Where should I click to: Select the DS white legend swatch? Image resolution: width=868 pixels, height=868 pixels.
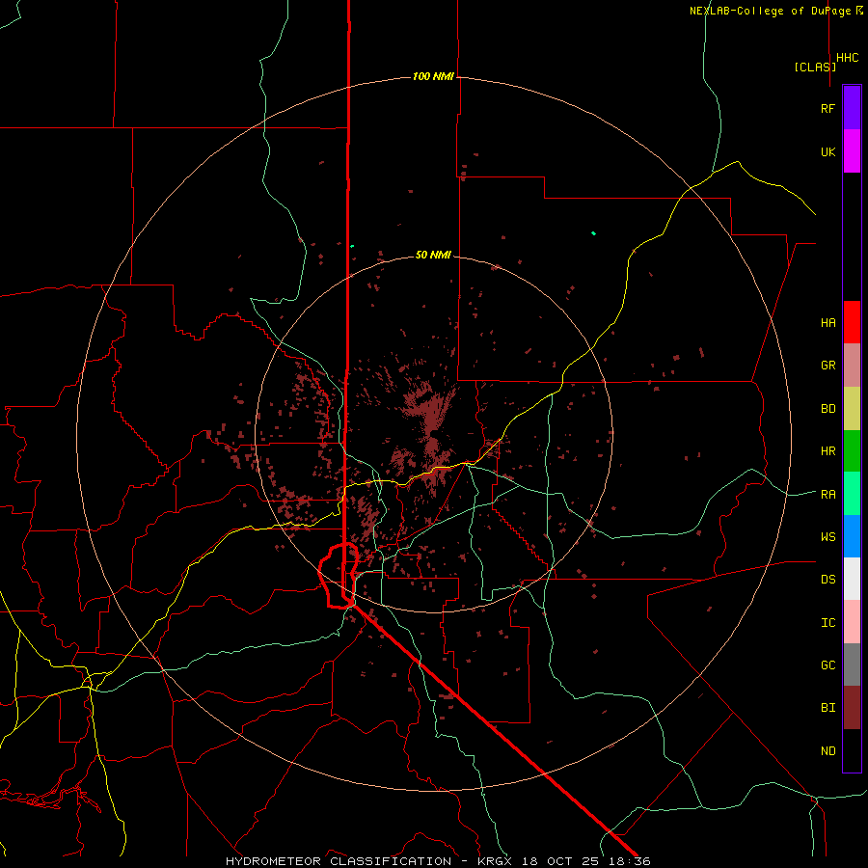click(852, 579)
